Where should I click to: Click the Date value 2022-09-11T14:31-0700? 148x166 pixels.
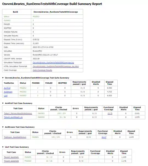(43, 47)
